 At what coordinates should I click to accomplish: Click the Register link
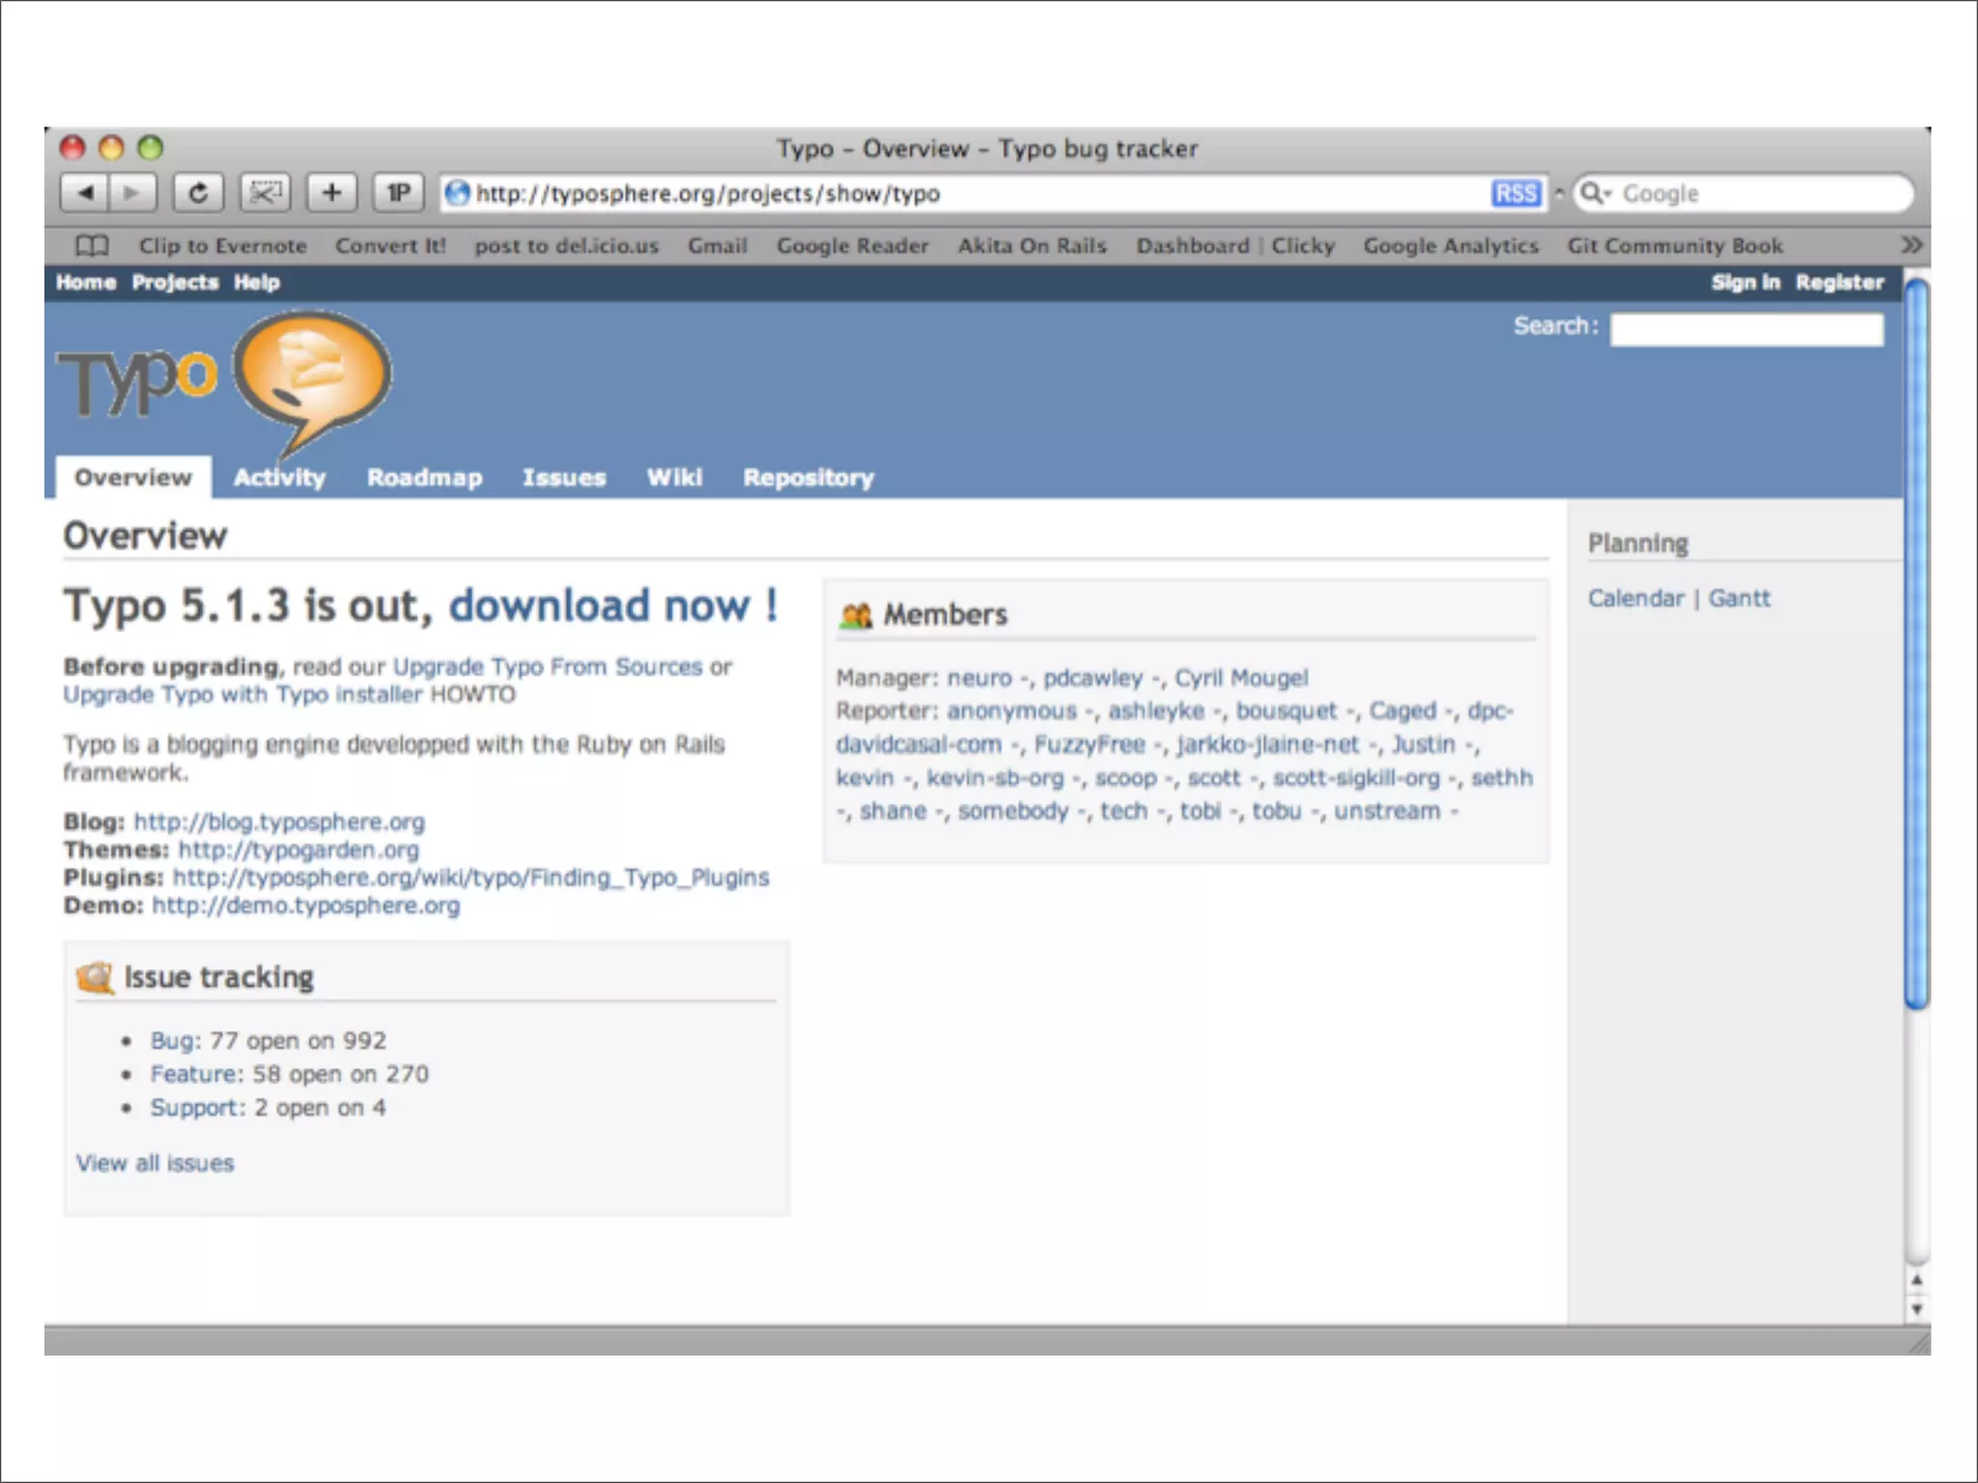pyautogui.click(x=1840, y=282)
